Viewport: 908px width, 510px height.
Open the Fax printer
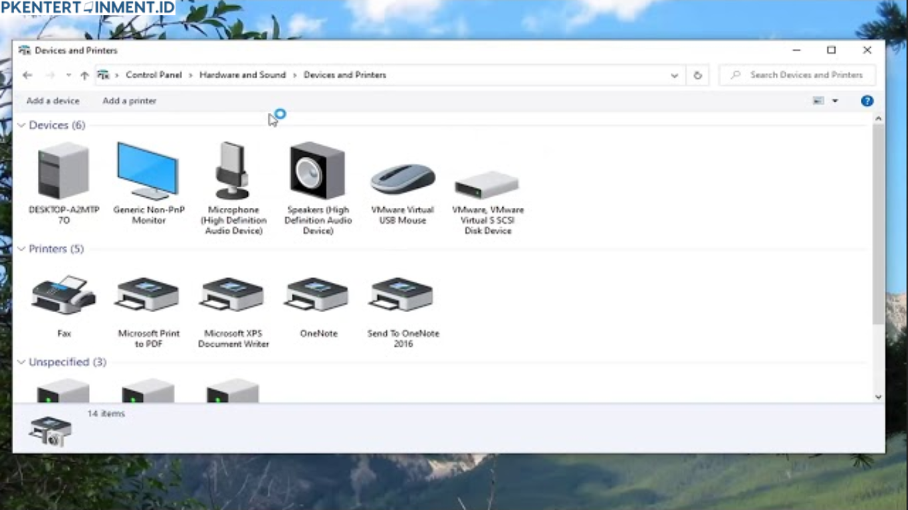click(63, 296)
